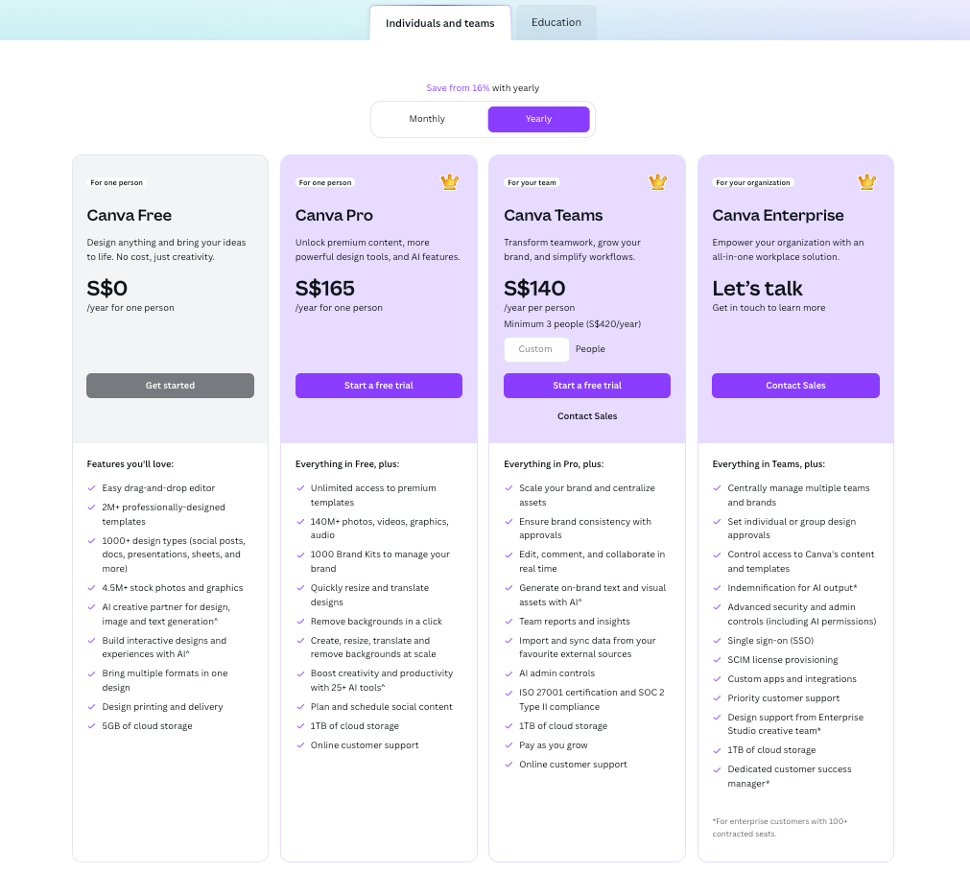This screenshot has width=970, height=873.
Task: Click the 'Save from 16%' text
Action: [458, 88]
